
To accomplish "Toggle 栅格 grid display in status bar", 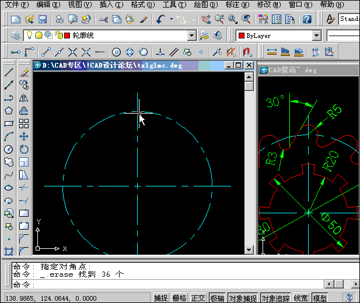I will (179, 298).
